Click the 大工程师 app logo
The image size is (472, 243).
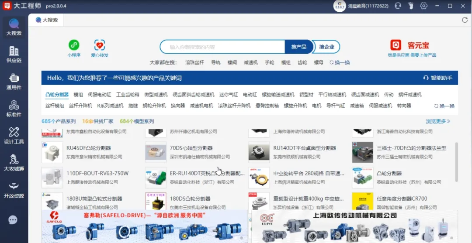point(7,6)
